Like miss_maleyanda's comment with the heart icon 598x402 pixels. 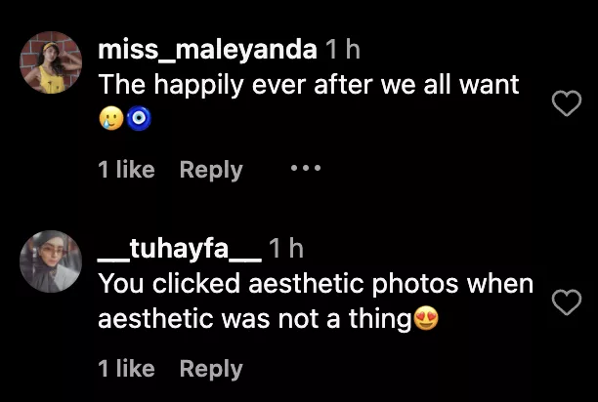pyautogui.click(x=567, y=102)
